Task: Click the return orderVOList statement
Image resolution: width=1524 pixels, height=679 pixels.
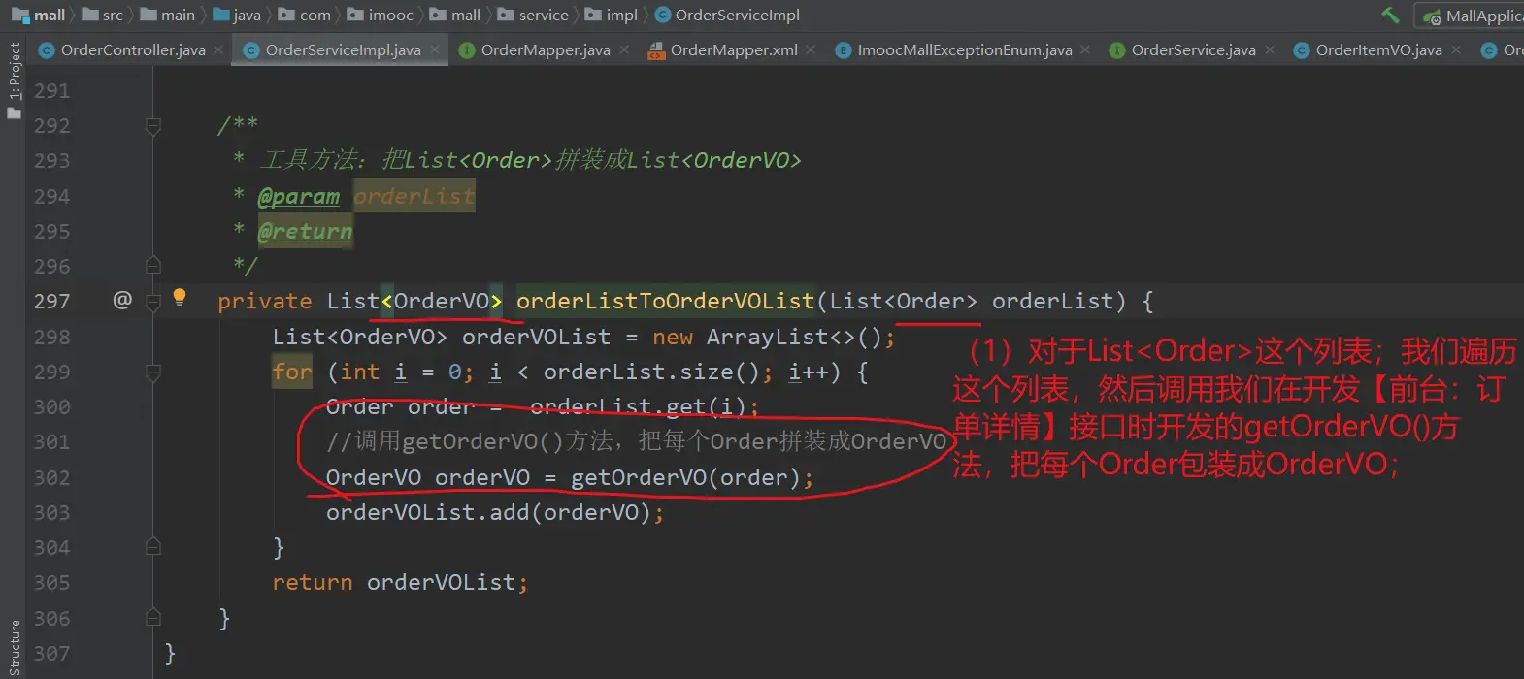Action: click(400, 583)
